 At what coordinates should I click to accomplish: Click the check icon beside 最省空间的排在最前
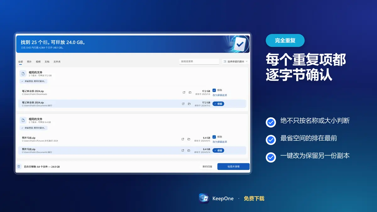pyautogui.click(x=271, y=139)
